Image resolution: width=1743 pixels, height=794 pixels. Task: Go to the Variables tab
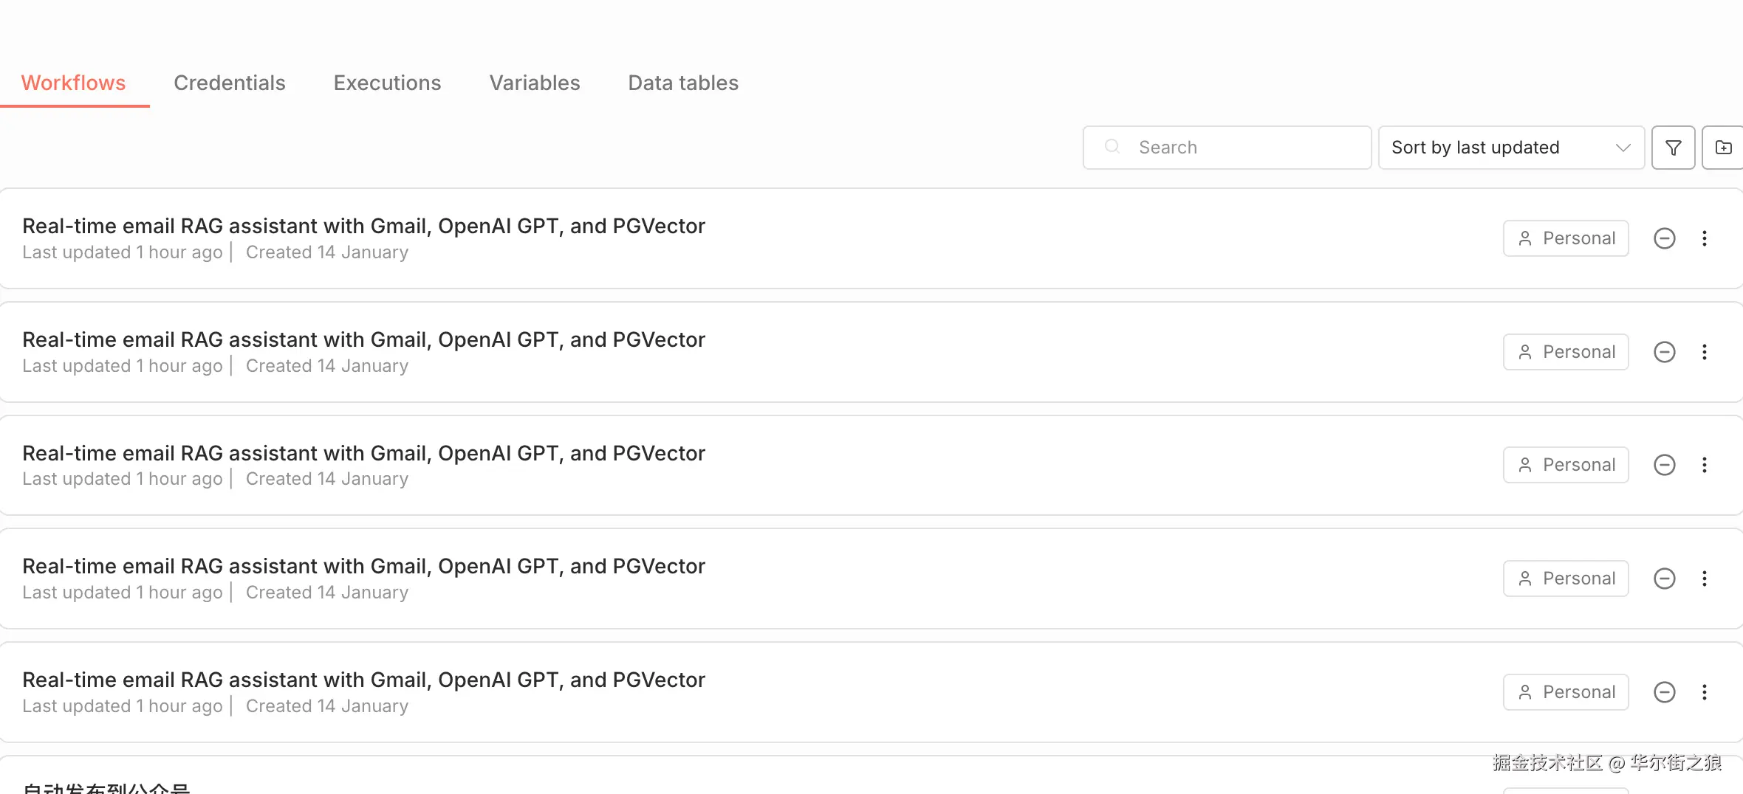pyautogui.click(x=535, y=83)
